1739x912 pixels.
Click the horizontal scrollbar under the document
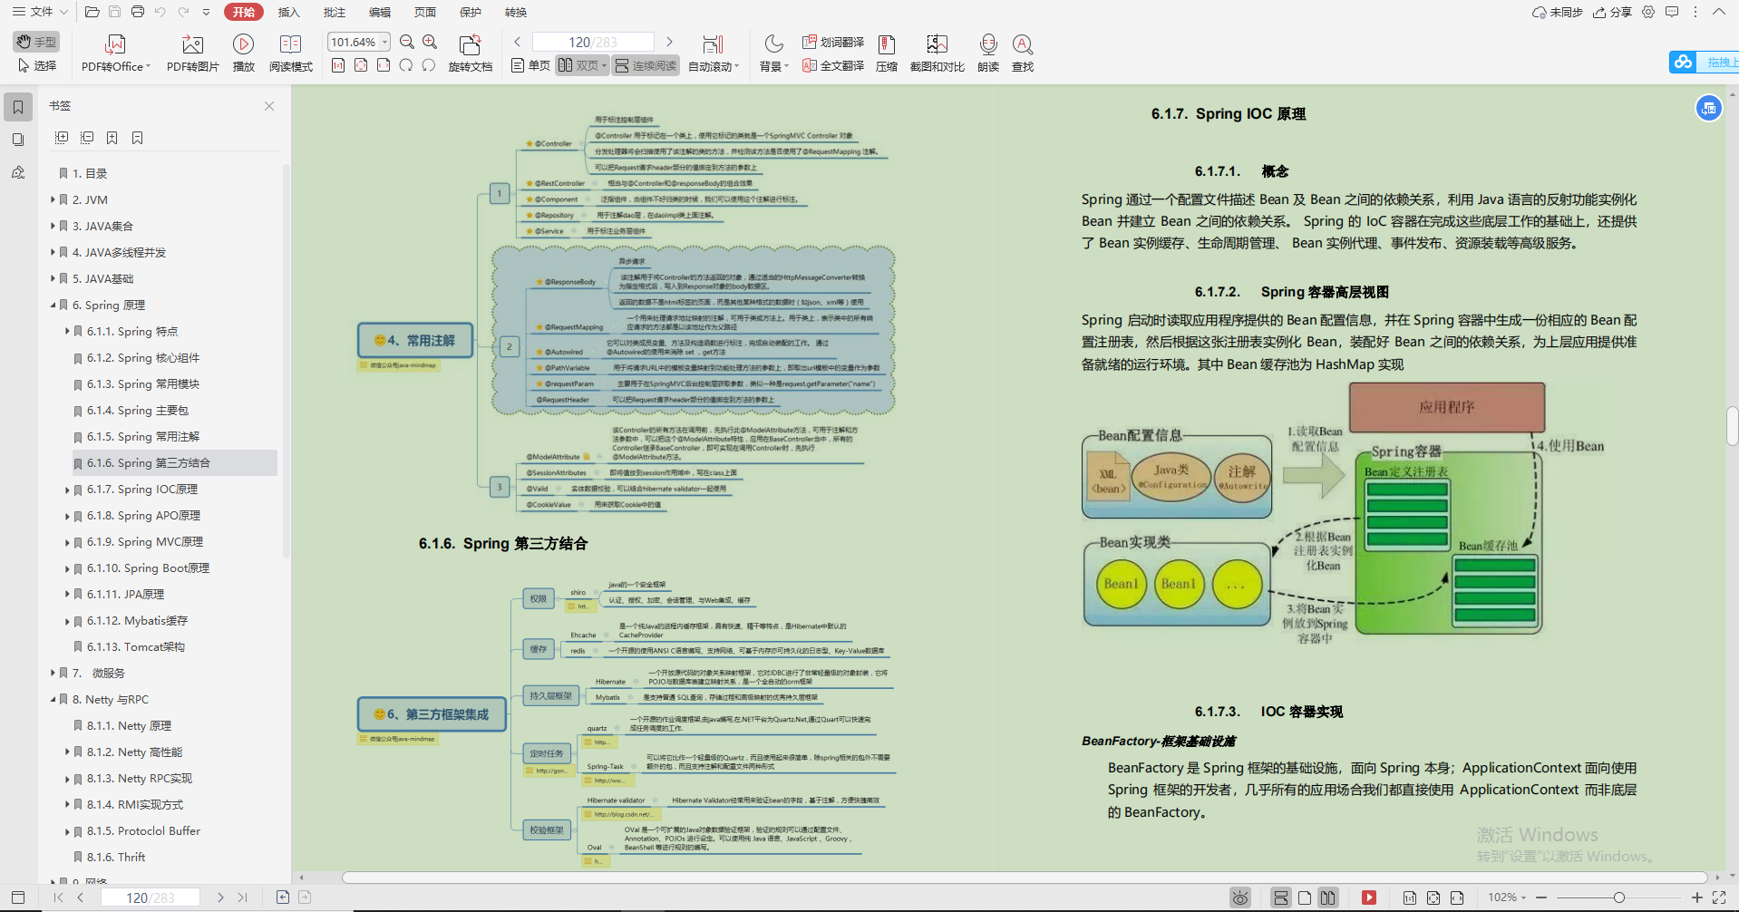(1024, 878)
